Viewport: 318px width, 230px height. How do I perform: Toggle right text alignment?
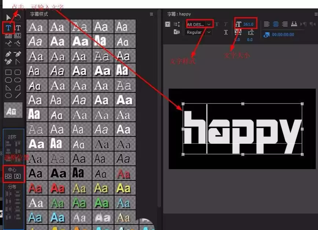[285, 24]
